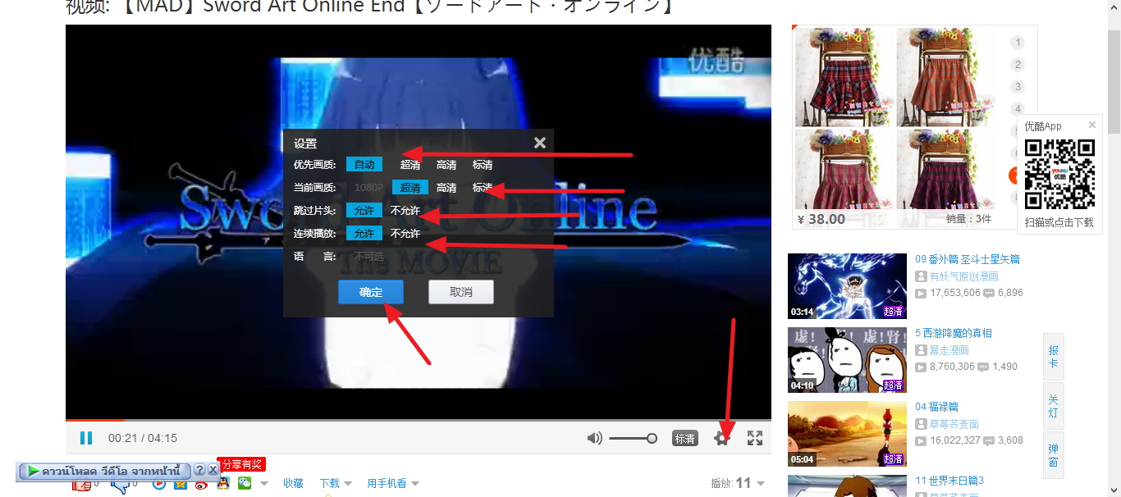Click the 收藏 link
The width and height of the screenshot is (1121, 497).
click(x=294, y=484)
